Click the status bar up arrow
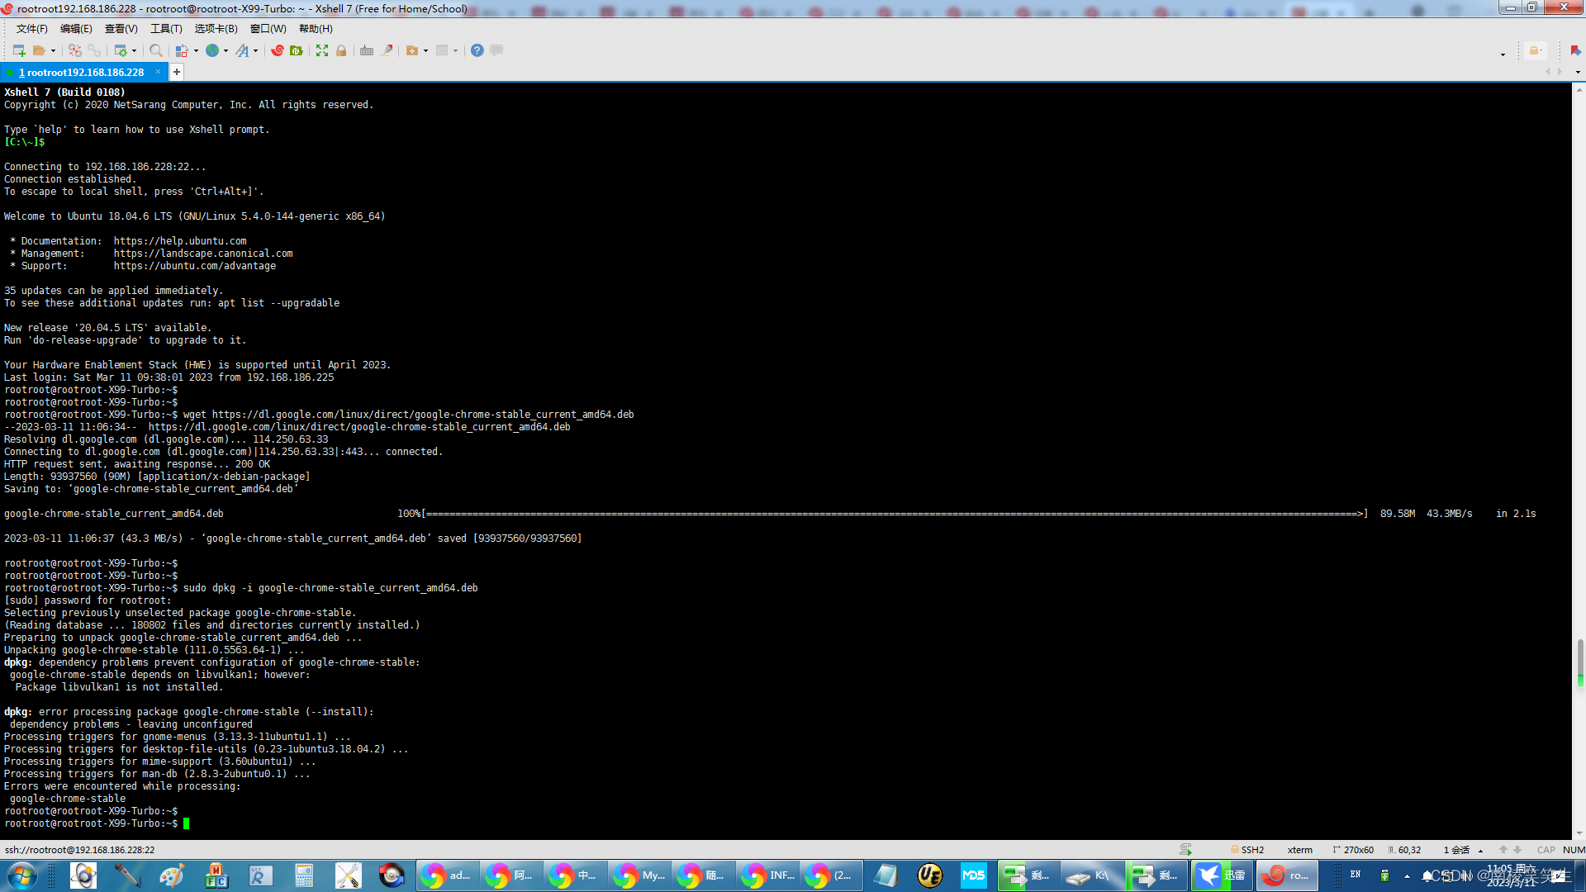The height and width of the screenshot is (892, 1586). 1503,850
